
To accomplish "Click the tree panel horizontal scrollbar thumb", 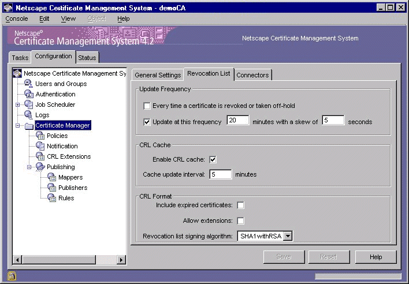I will coord(59,260).
